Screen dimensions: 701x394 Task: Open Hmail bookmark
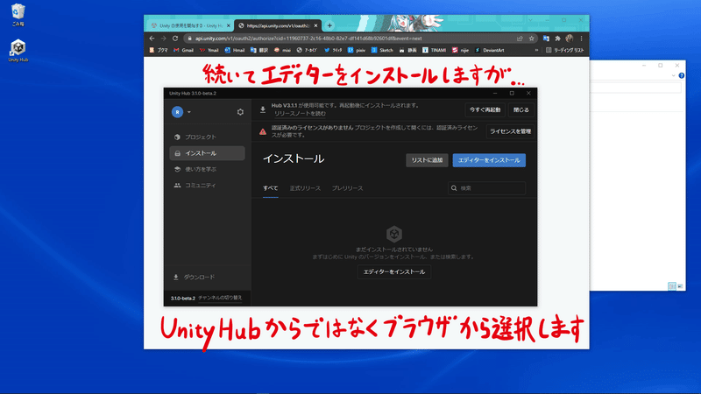tap(234, 50)
